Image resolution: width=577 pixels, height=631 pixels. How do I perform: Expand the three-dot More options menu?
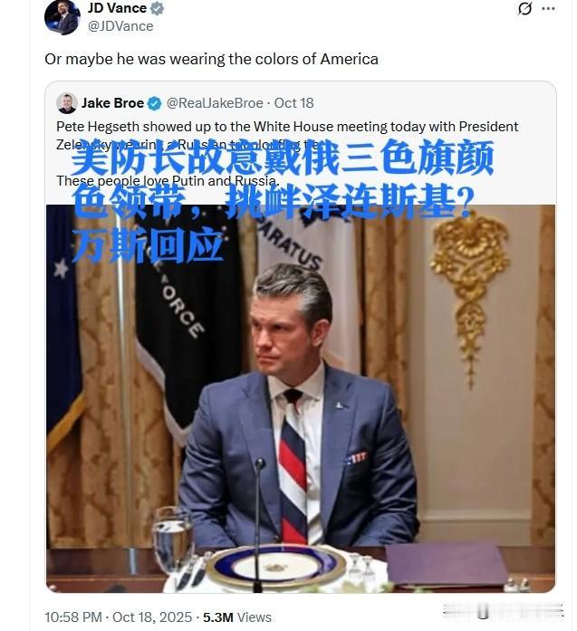pyautogui.click(x=548, y=8)
